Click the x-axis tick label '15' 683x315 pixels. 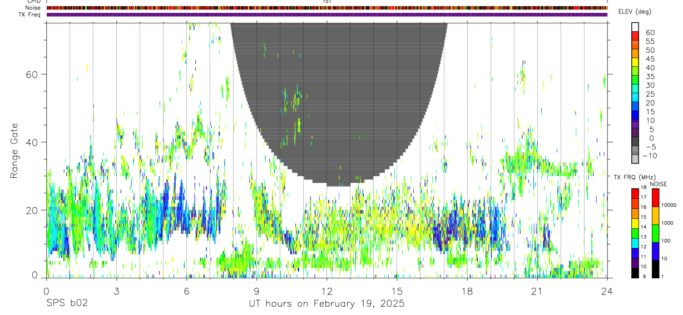click(x=397, y=291)
